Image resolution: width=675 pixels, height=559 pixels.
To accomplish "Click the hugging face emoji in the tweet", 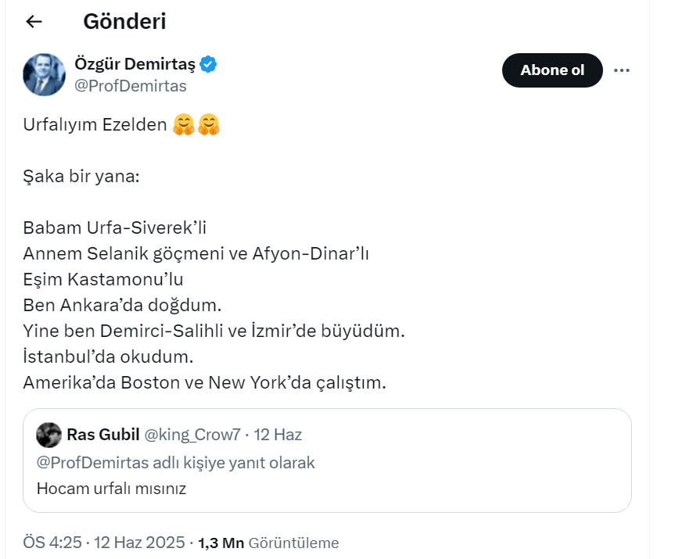I will click(185, 124).
